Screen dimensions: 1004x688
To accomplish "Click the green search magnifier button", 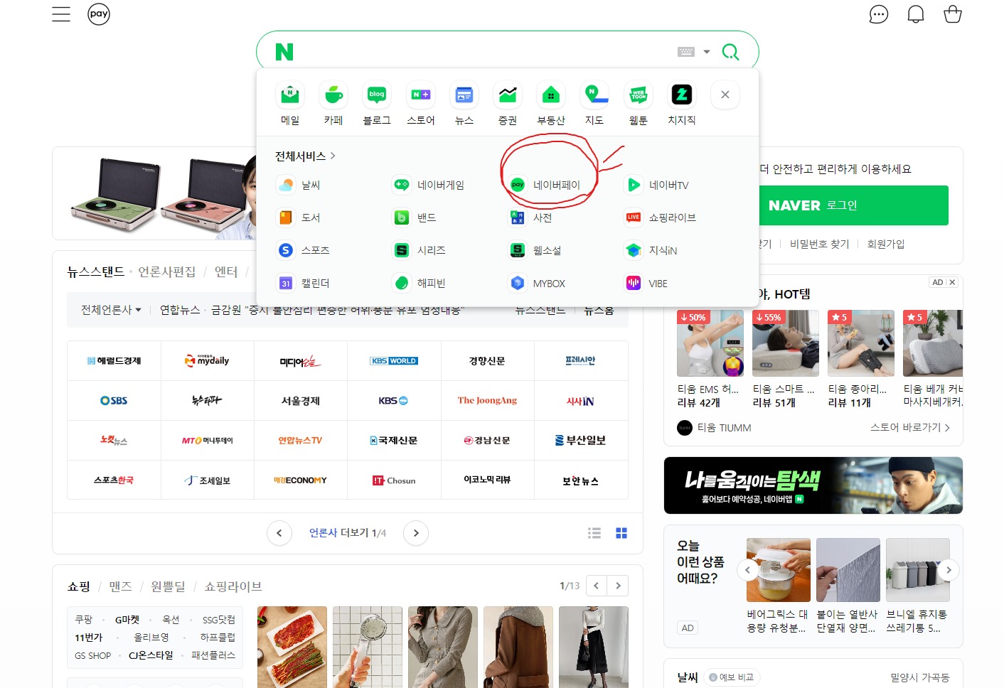I will pyautogui.click(x=730, y=52).
